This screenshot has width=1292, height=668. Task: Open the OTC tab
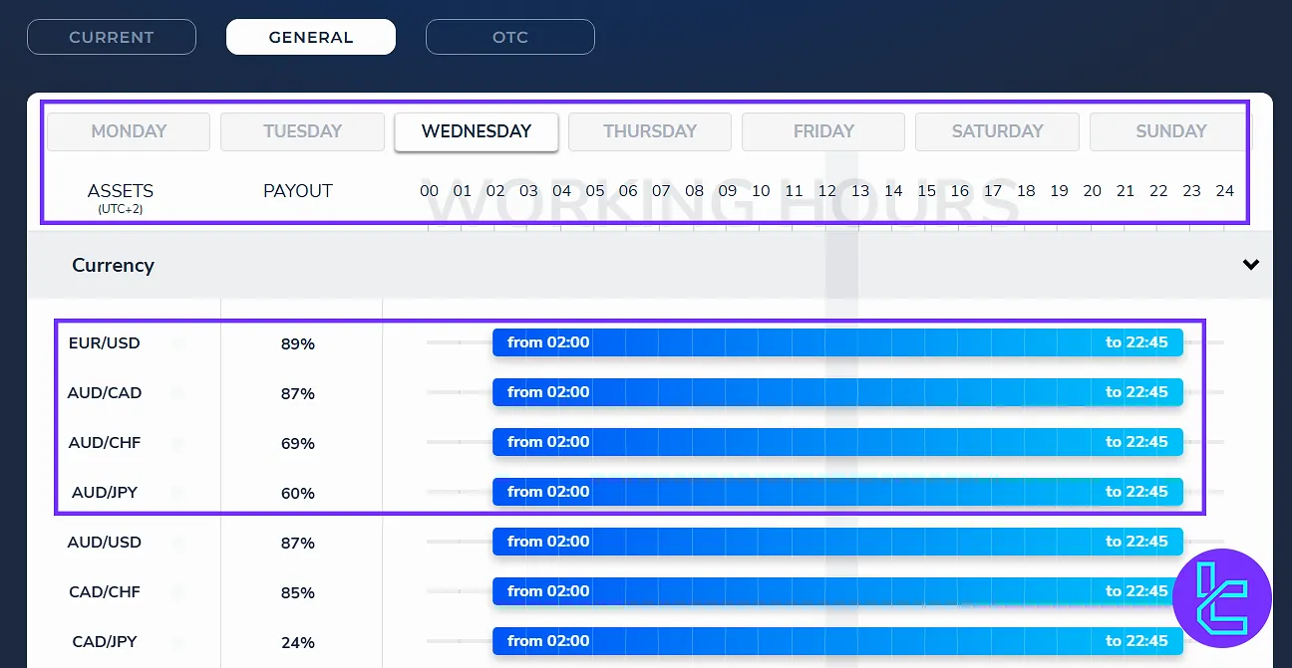point(510,37)
